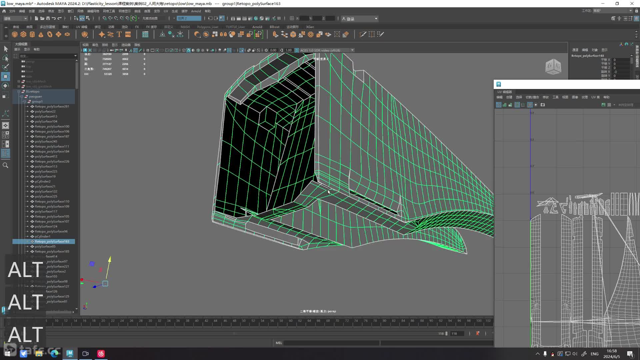Image resolution: width=640 pixels, height=360 pixels.
Task: Click the MEL command line input
Action: click(x=331, y=343)
